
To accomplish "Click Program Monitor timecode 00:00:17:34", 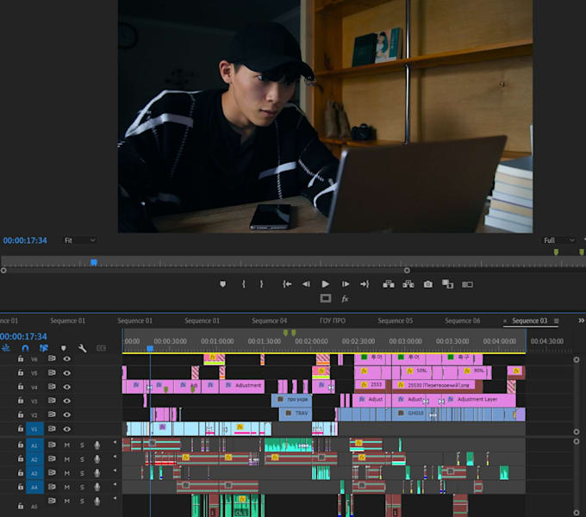I will click(x=25, y=240).
